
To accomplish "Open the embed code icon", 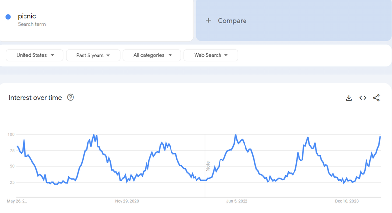I will click(363, 98).
